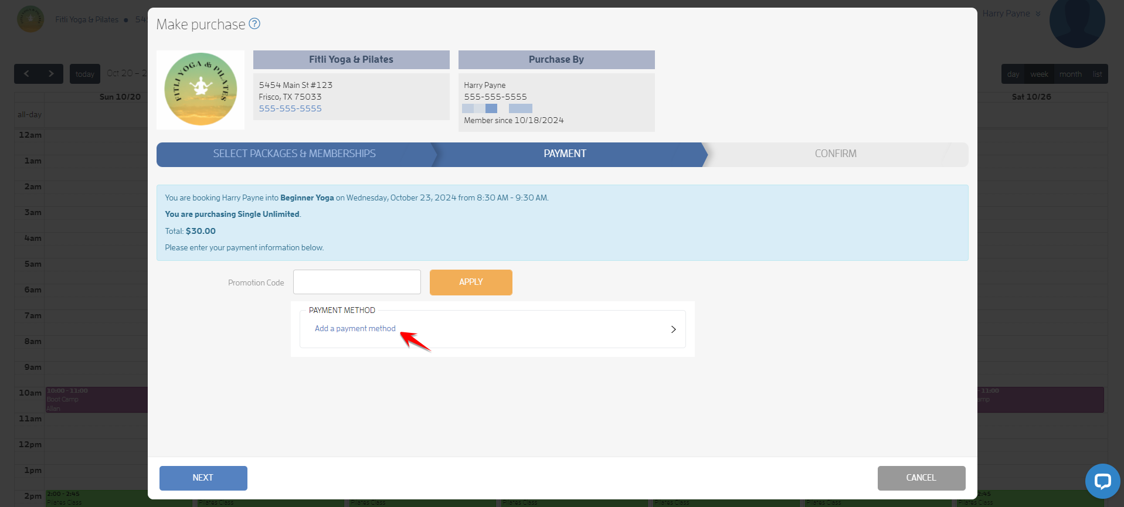
Task: Click the Promotion Code input field
Action: click(357, 282)
